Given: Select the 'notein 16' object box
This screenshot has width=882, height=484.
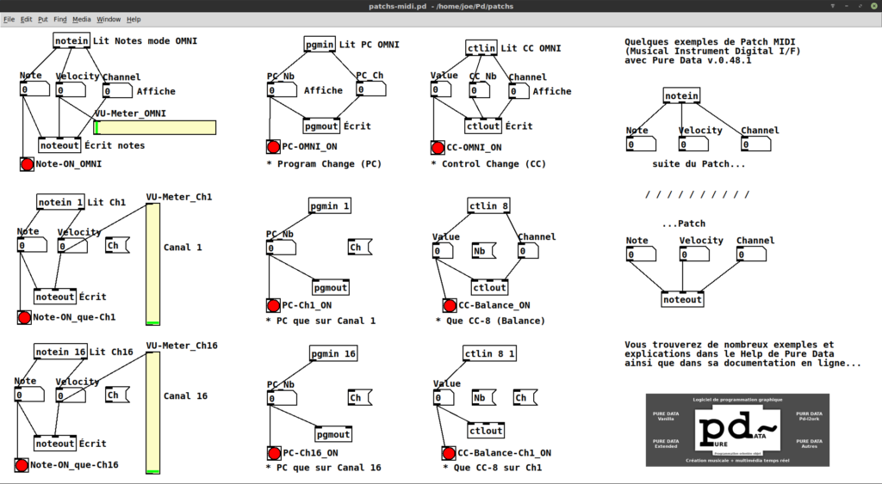Looking at the screenshot, I should point(61,352).
